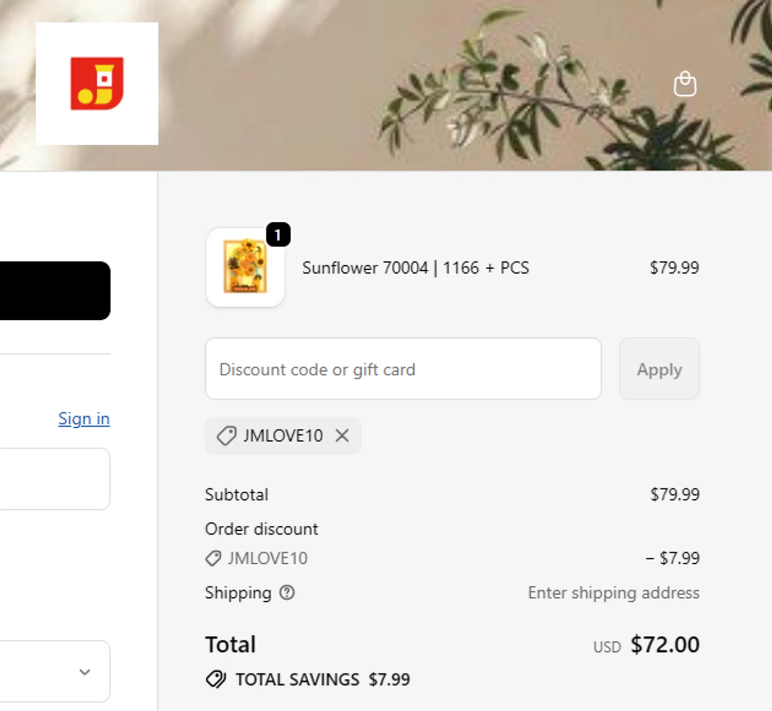The image size is (772, 711).
Task: Click the Sunflower 70004 product name
Action: [415, 268]
